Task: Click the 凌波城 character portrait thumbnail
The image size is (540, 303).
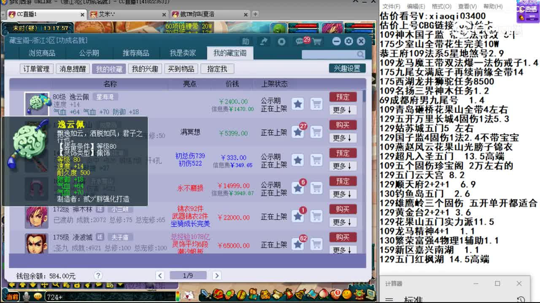Action: pyautogui.click(x=37, y=244)
